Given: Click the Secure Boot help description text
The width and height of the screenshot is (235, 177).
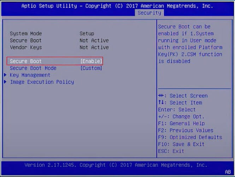Looking at the screenshot, I should pyautogui.click(x=190, y=44).
